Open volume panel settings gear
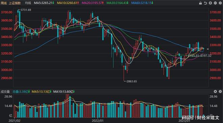 pyautogui.click(x=220, y=91)
